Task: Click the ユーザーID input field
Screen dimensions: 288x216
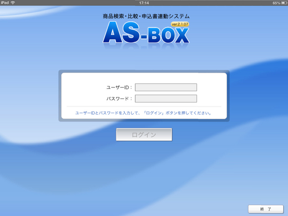Action: click(x=166, y=87)
